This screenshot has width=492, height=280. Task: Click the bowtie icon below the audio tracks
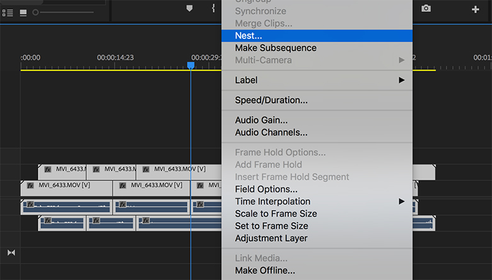pyautogui.click(x=11, y=253)
